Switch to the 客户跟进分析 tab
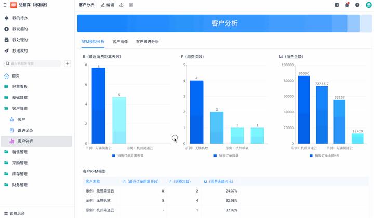 coord(147,41)
